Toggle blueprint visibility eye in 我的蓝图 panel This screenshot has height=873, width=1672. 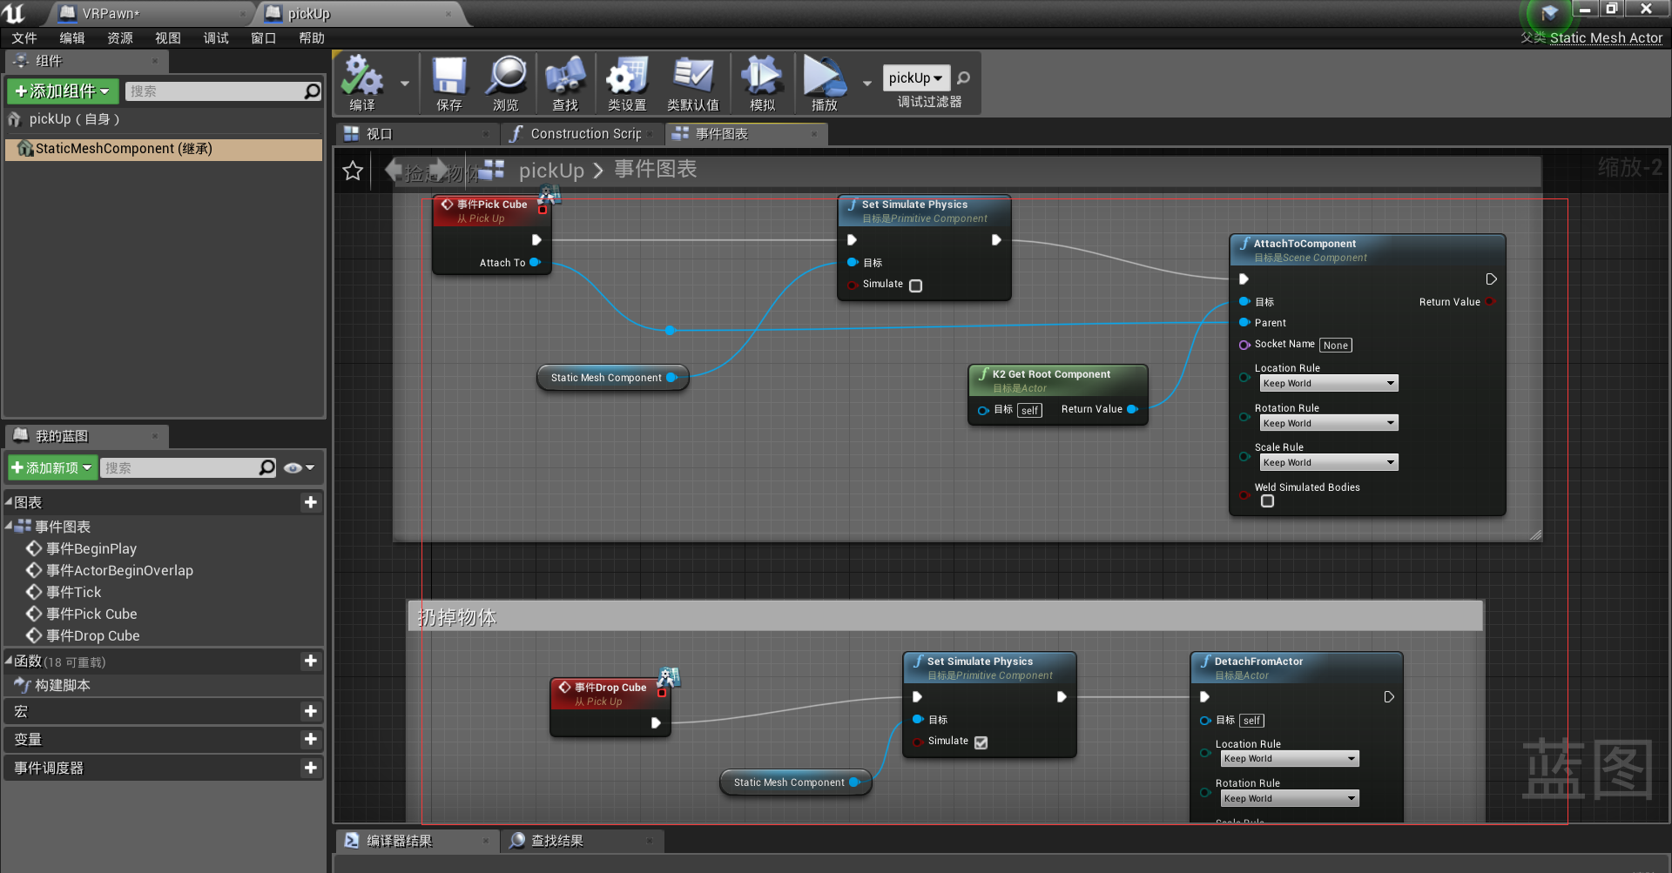[294, 467]
